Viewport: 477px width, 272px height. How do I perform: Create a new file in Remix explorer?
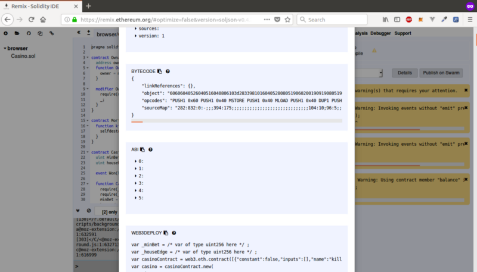tap(5, 33)
